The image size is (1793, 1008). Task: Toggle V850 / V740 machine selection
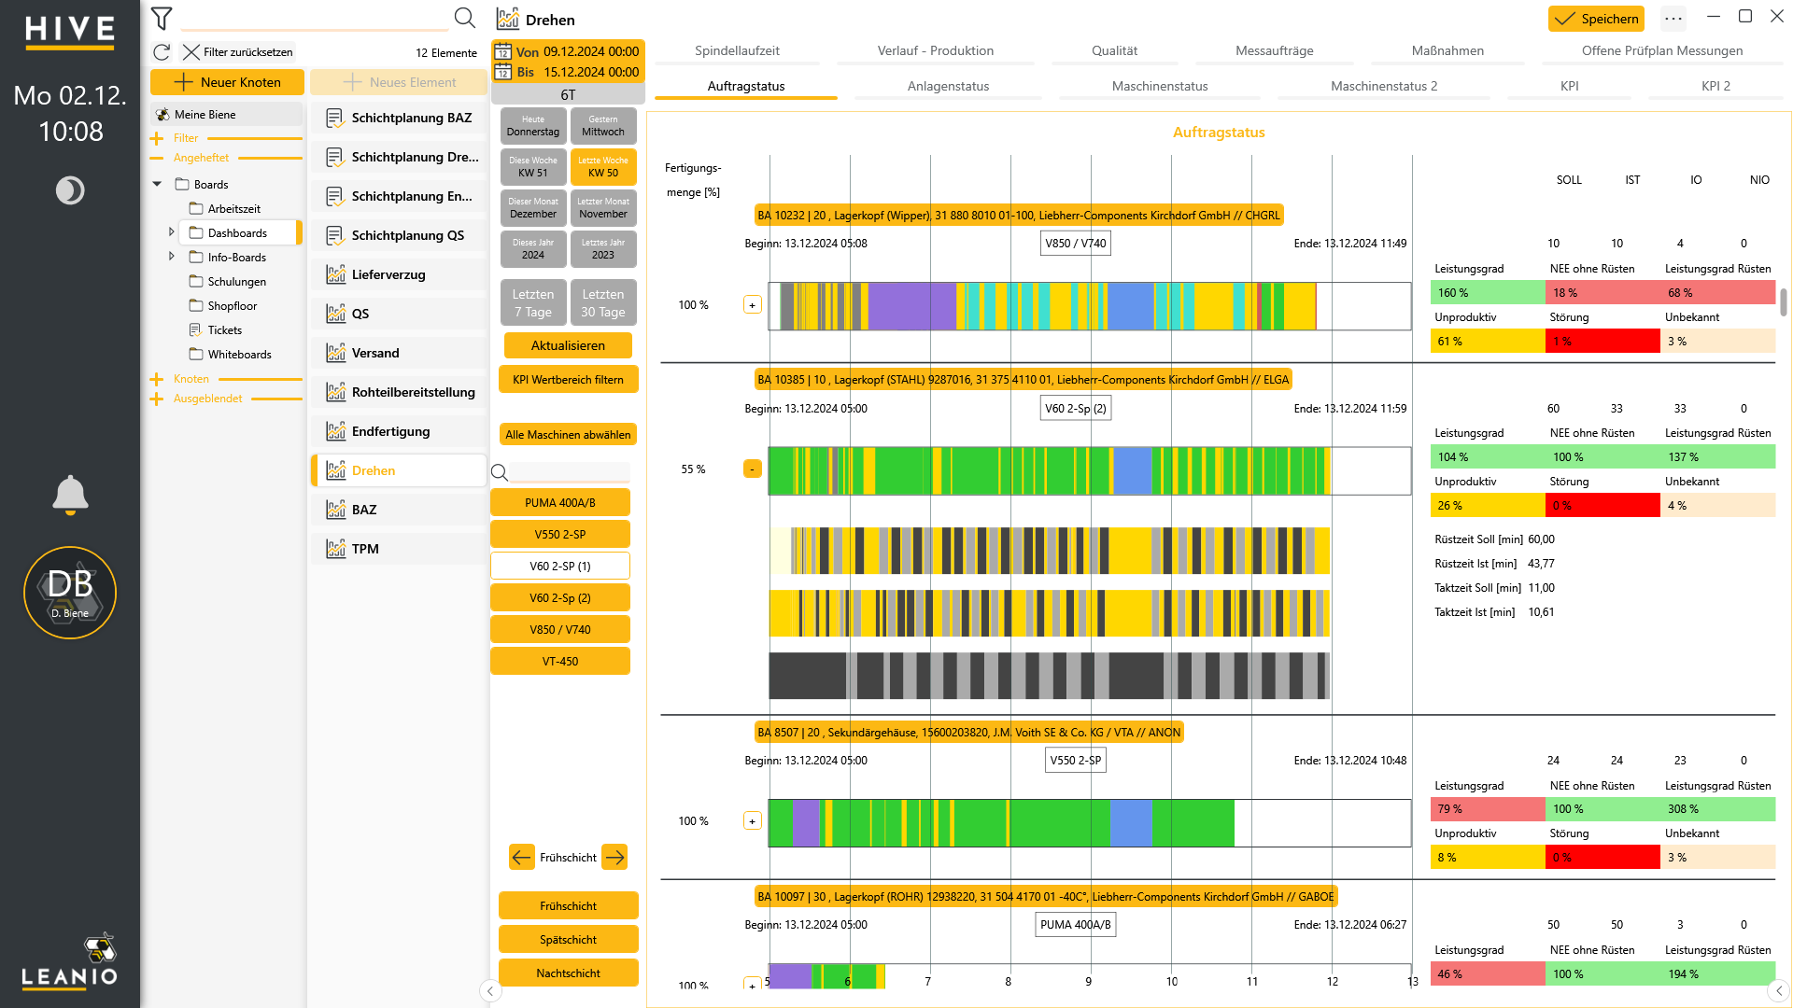(560, 630)
